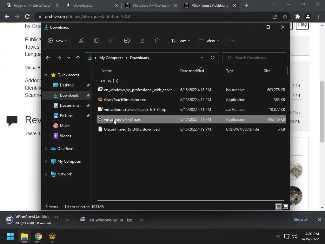The height and width of the screenshot is (244, 325).
Task: Click the Share icon in Explorer toolbar
Action: [x=142, y=41]
